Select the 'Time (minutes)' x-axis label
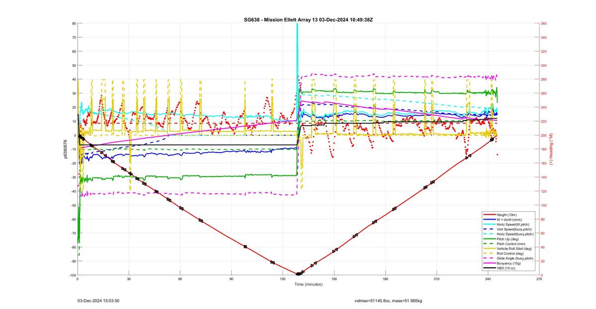Viewport: 596px width, 309px height. (x=308, y=285)
